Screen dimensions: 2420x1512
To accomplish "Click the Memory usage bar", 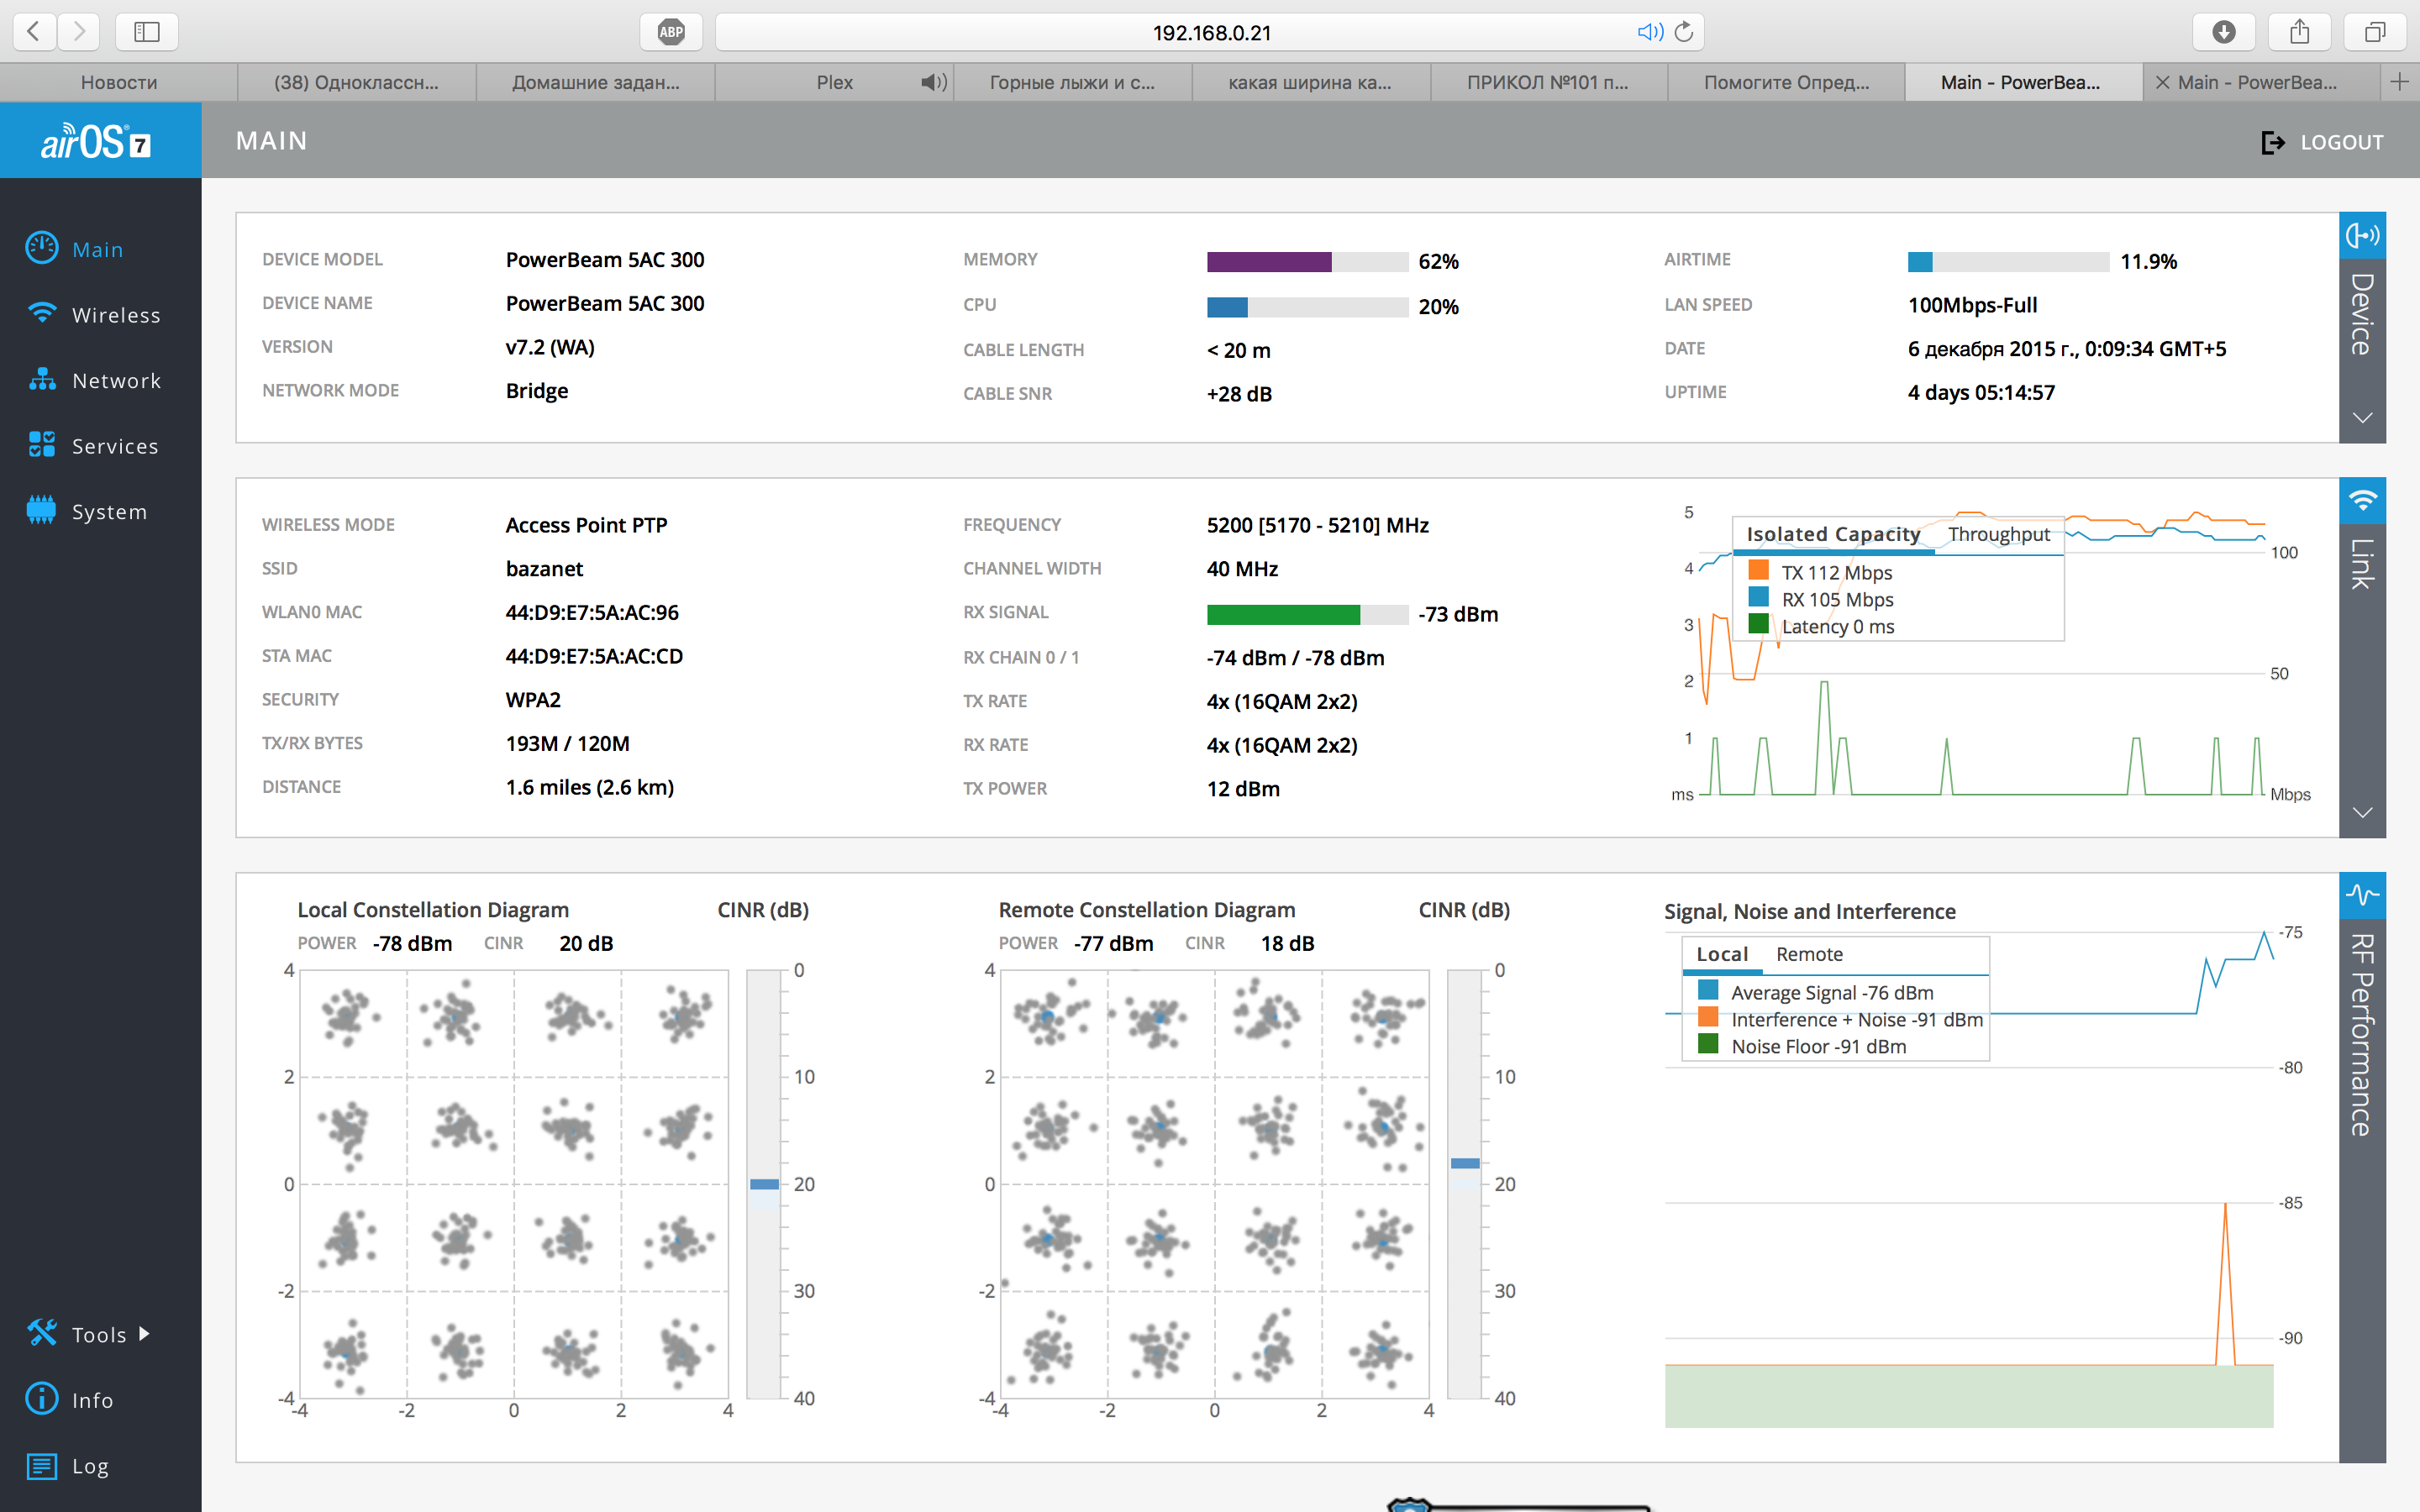I will click(x=1307, y=261).
